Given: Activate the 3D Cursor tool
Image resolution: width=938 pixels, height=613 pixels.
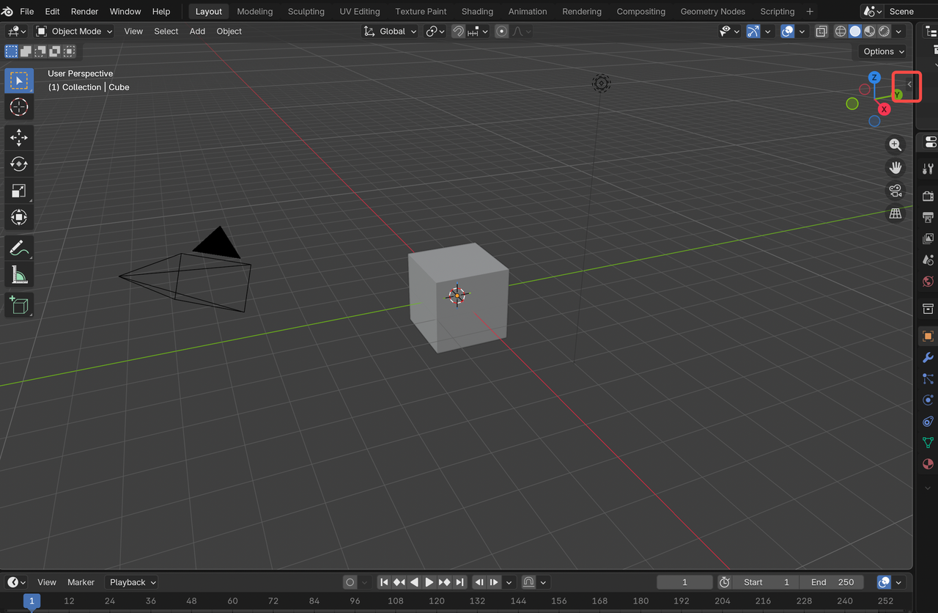Looking at the screenshot, I should (x=19, y=107).
